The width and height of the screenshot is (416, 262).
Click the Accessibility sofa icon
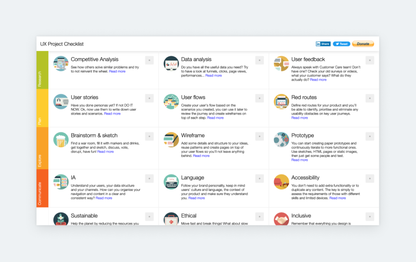pos(281,182)
